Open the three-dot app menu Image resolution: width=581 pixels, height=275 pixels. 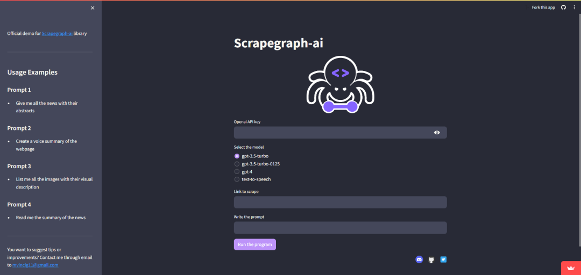(574, 8)
